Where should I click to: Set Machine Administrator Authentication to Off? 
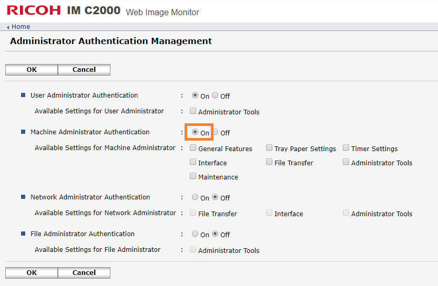216,132
